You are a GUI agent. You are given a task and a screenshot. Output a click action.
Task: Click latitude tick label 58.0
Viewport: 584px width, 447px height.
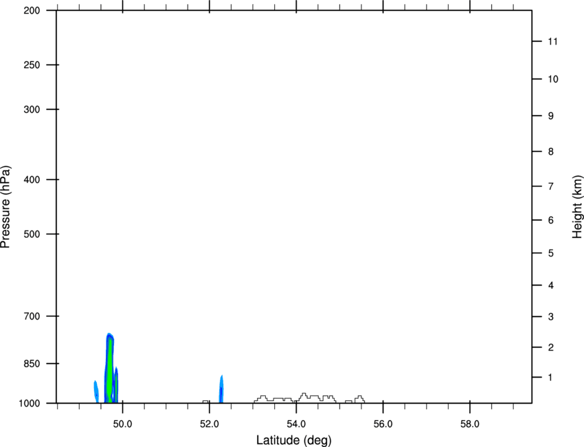470,424
